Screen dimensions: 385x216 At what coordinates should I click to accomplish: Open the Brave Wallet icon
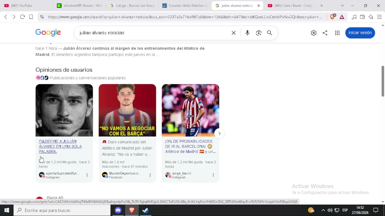click(x=362, y=17)
